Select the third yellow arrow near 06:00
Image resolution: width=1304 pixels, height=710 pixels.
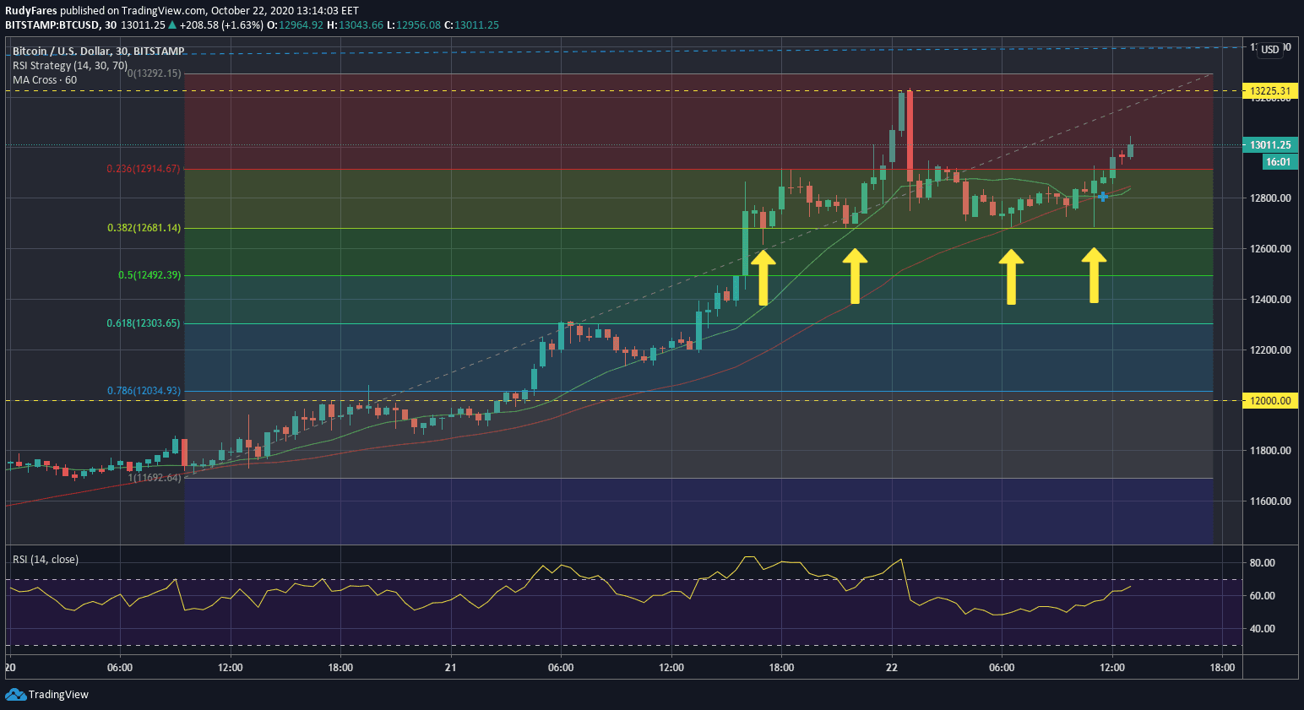(1011, 276)
